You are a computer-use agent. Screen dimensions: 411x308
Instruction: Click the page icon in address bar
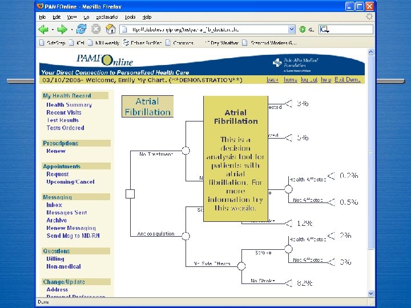coord(125,29)
